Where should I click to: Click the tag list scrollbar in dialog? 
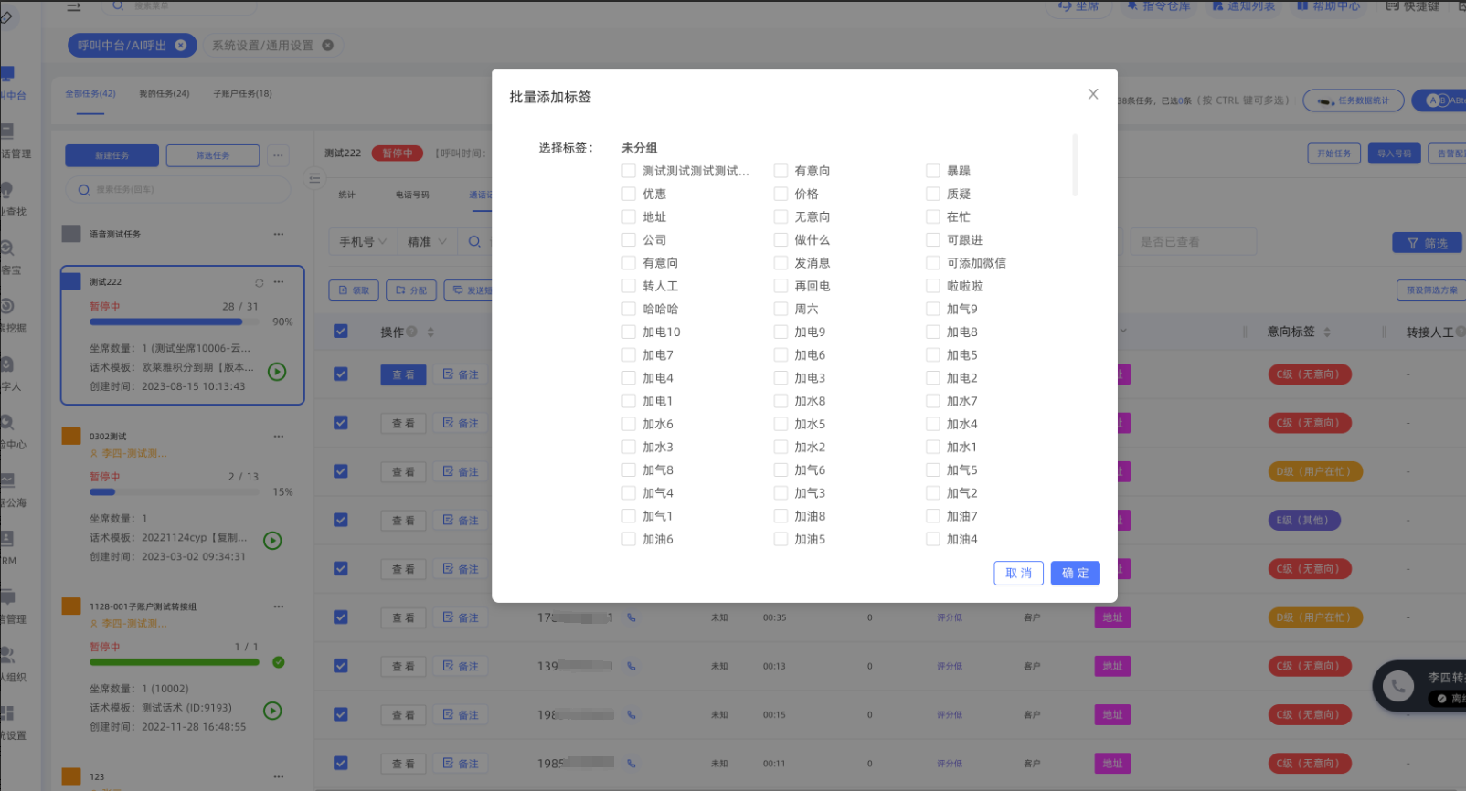1075,165
